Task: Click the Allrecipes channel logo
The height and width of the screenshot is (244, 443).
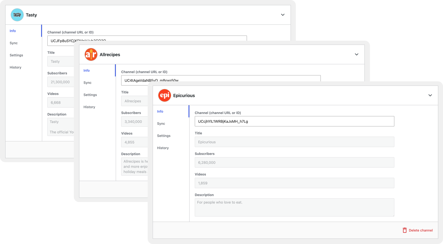Action: point(91,54)
